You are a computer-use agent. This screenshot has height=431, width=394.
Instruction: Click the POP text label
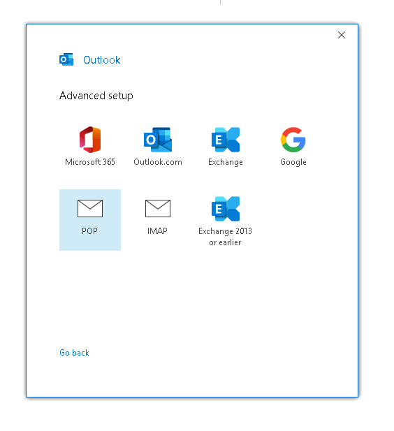pyautogui.click(x=89, y=231)
